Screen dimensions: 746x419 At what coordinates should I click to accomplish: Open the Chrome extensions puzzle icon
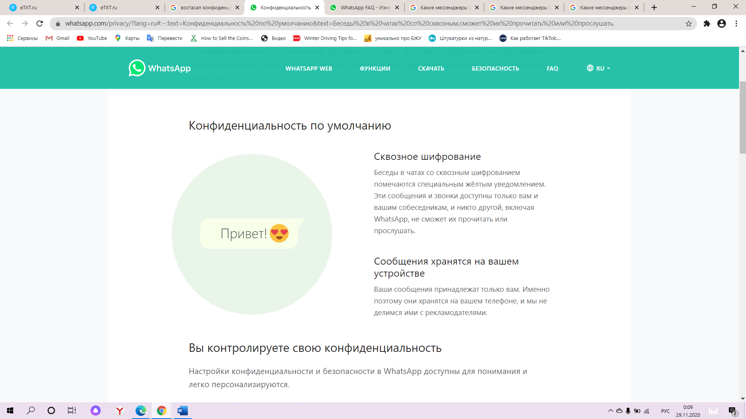(707, 24)
